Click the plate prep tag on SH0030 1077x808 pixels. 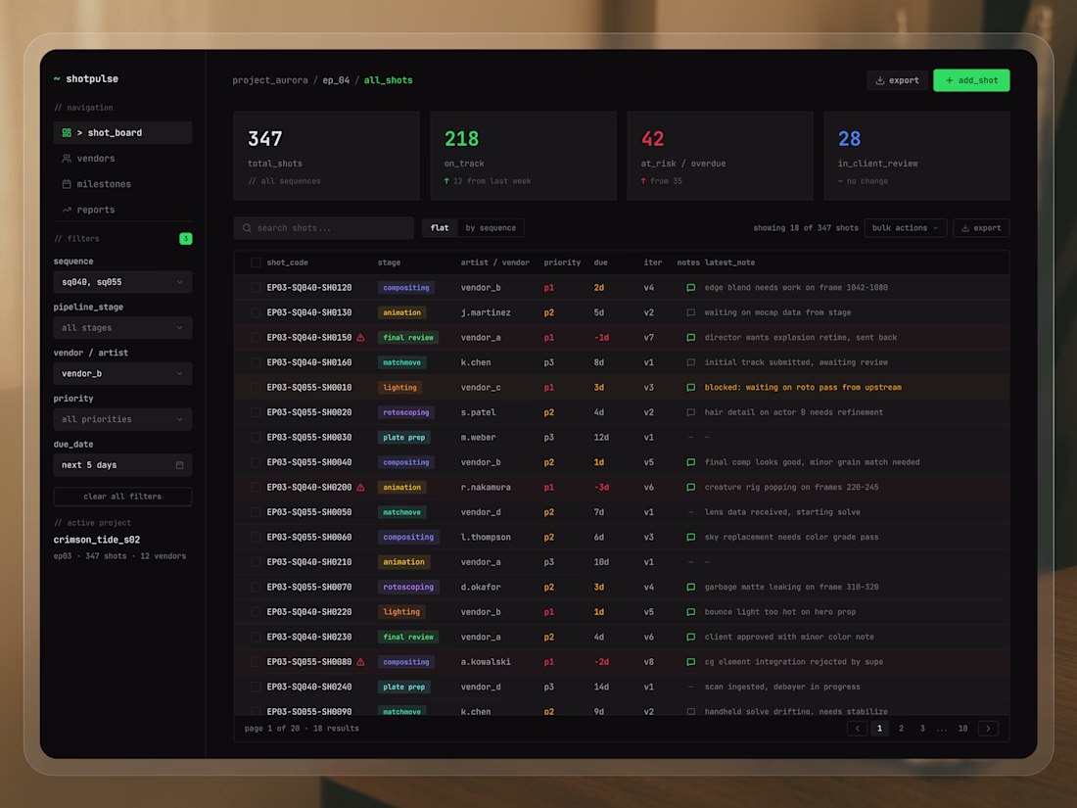click(403, 438)
